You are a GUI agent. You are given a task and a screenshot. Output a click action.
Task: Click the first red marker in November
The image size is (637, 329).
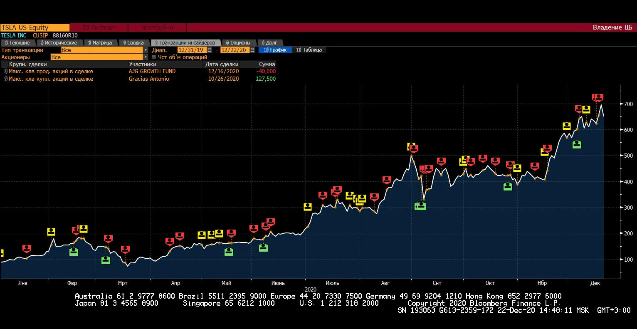coord(535,166)
